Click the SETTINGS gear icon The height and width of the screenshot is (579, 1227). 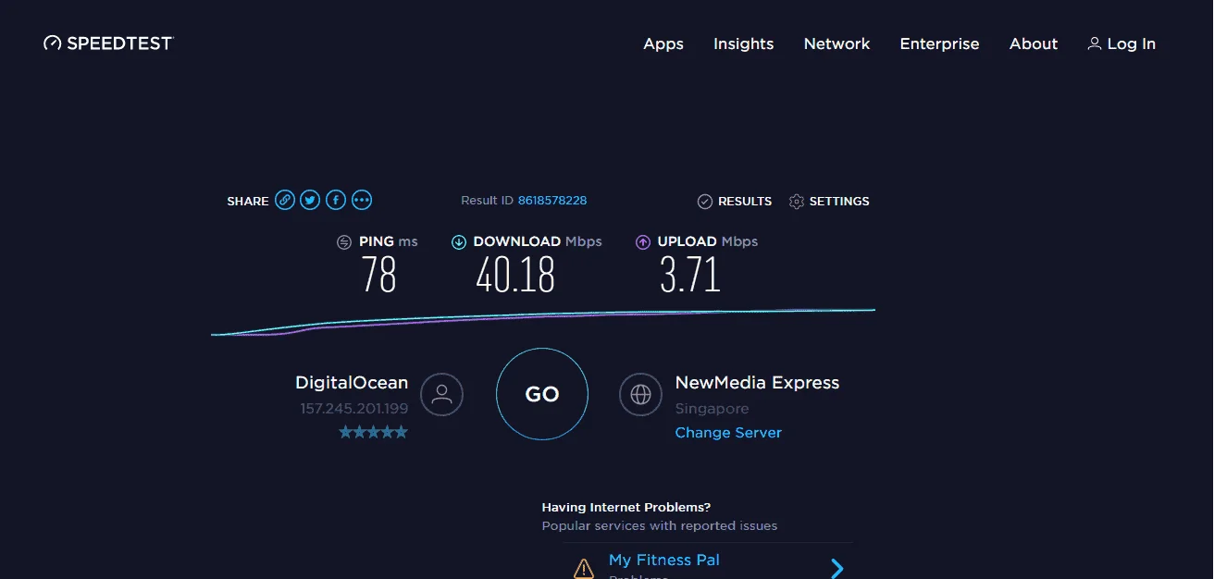coord(796,201)
